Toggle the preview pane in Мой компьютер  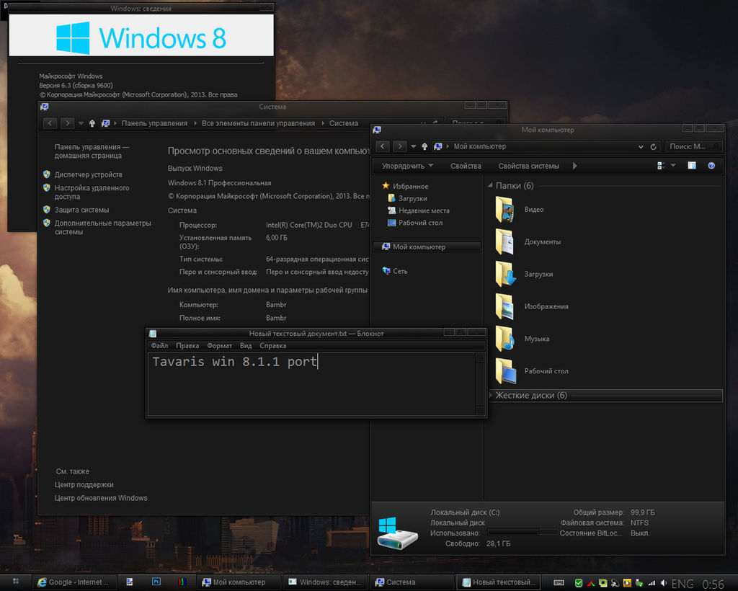pos(692,166)
